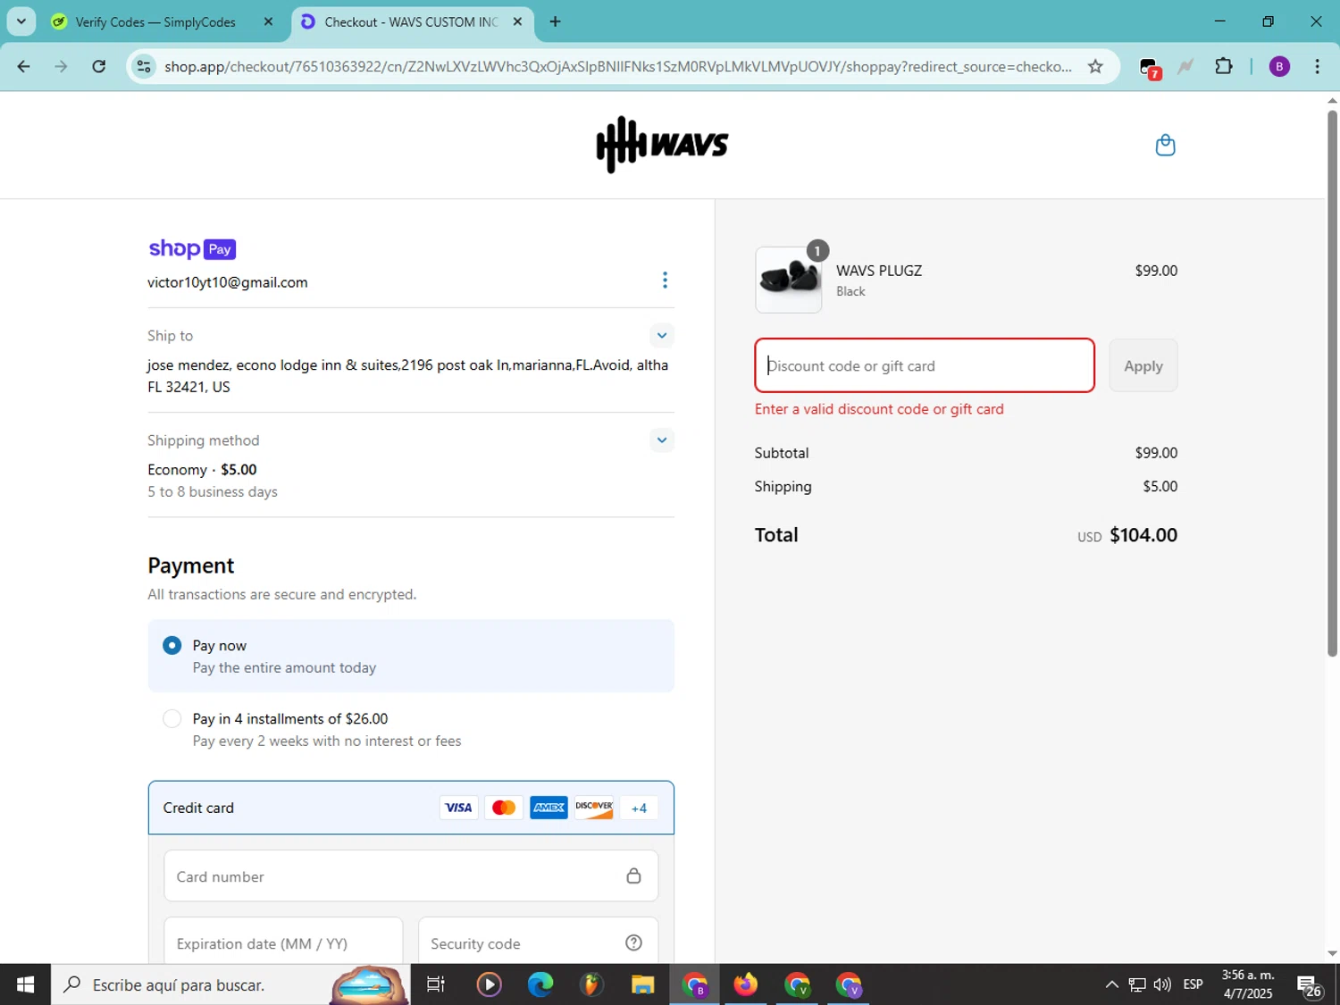1340x1005 pixels.
Task: Expand the Ship to address section
Action: pyautogui.click(x=662, y=336)
